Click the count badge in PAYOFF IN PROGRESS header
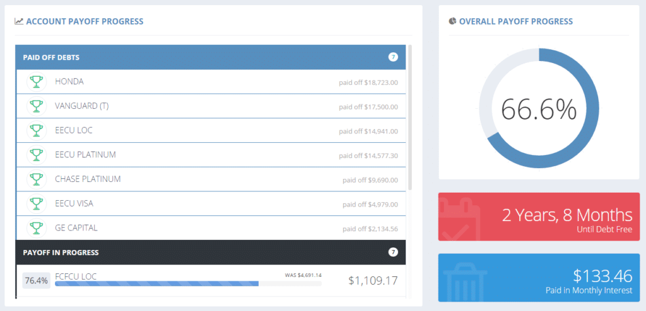This screenshot has width=646, height=311. pos(393,252)
